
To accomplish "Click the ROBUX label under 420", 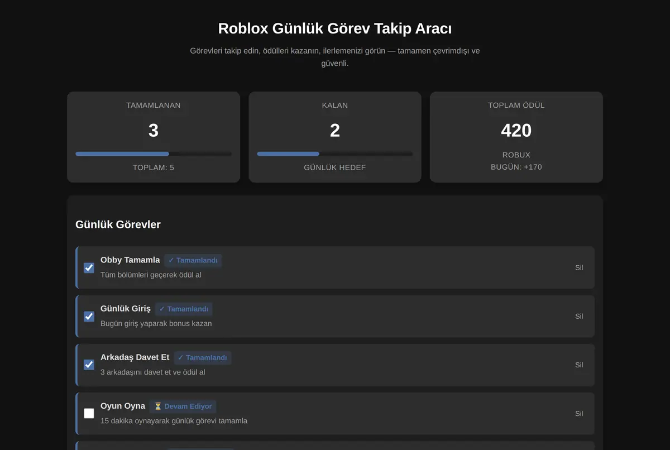I will pyautogui.click(x=516, y=155).
